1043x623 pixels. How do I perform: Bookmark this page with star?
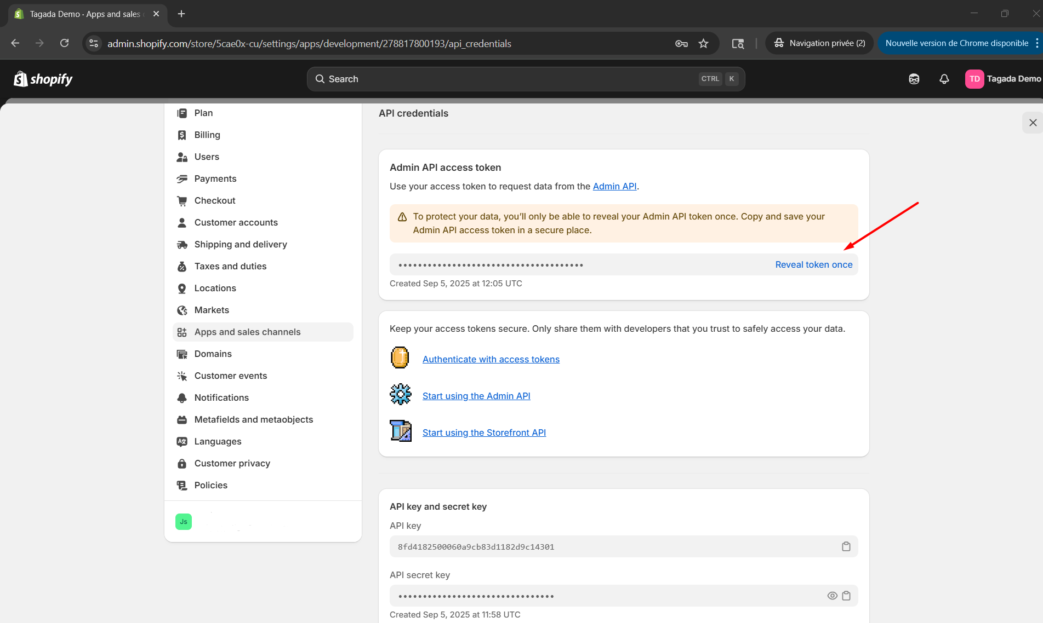click(x=704, y=43)
